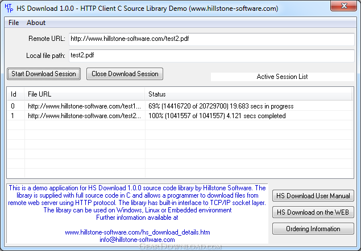This screenshot has width=361, height=251.
Task: Click the Active Session List label
Action: (282, 77)
